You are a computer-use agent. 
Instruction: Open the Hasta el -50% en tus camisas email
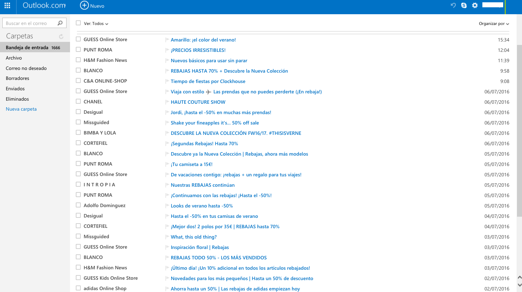click(x=214, y=216)
